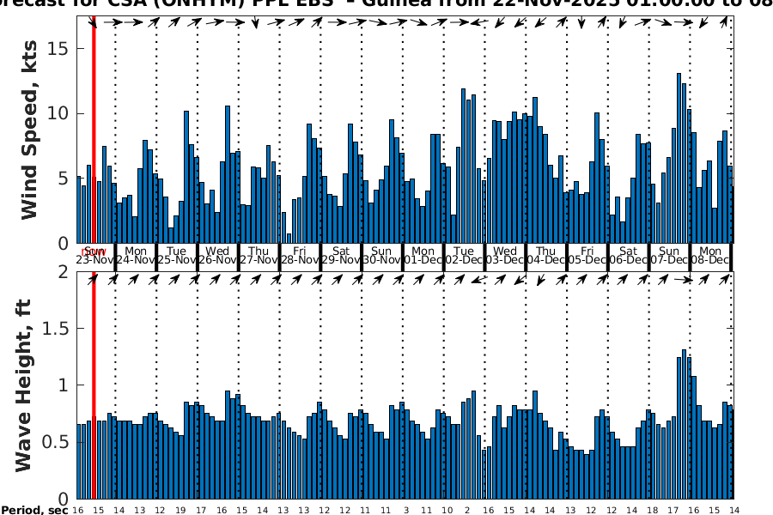The height and width of the screenshot is (515, 773).
Task: Click the 'Period, sec' label
Action: coord(33,510)
